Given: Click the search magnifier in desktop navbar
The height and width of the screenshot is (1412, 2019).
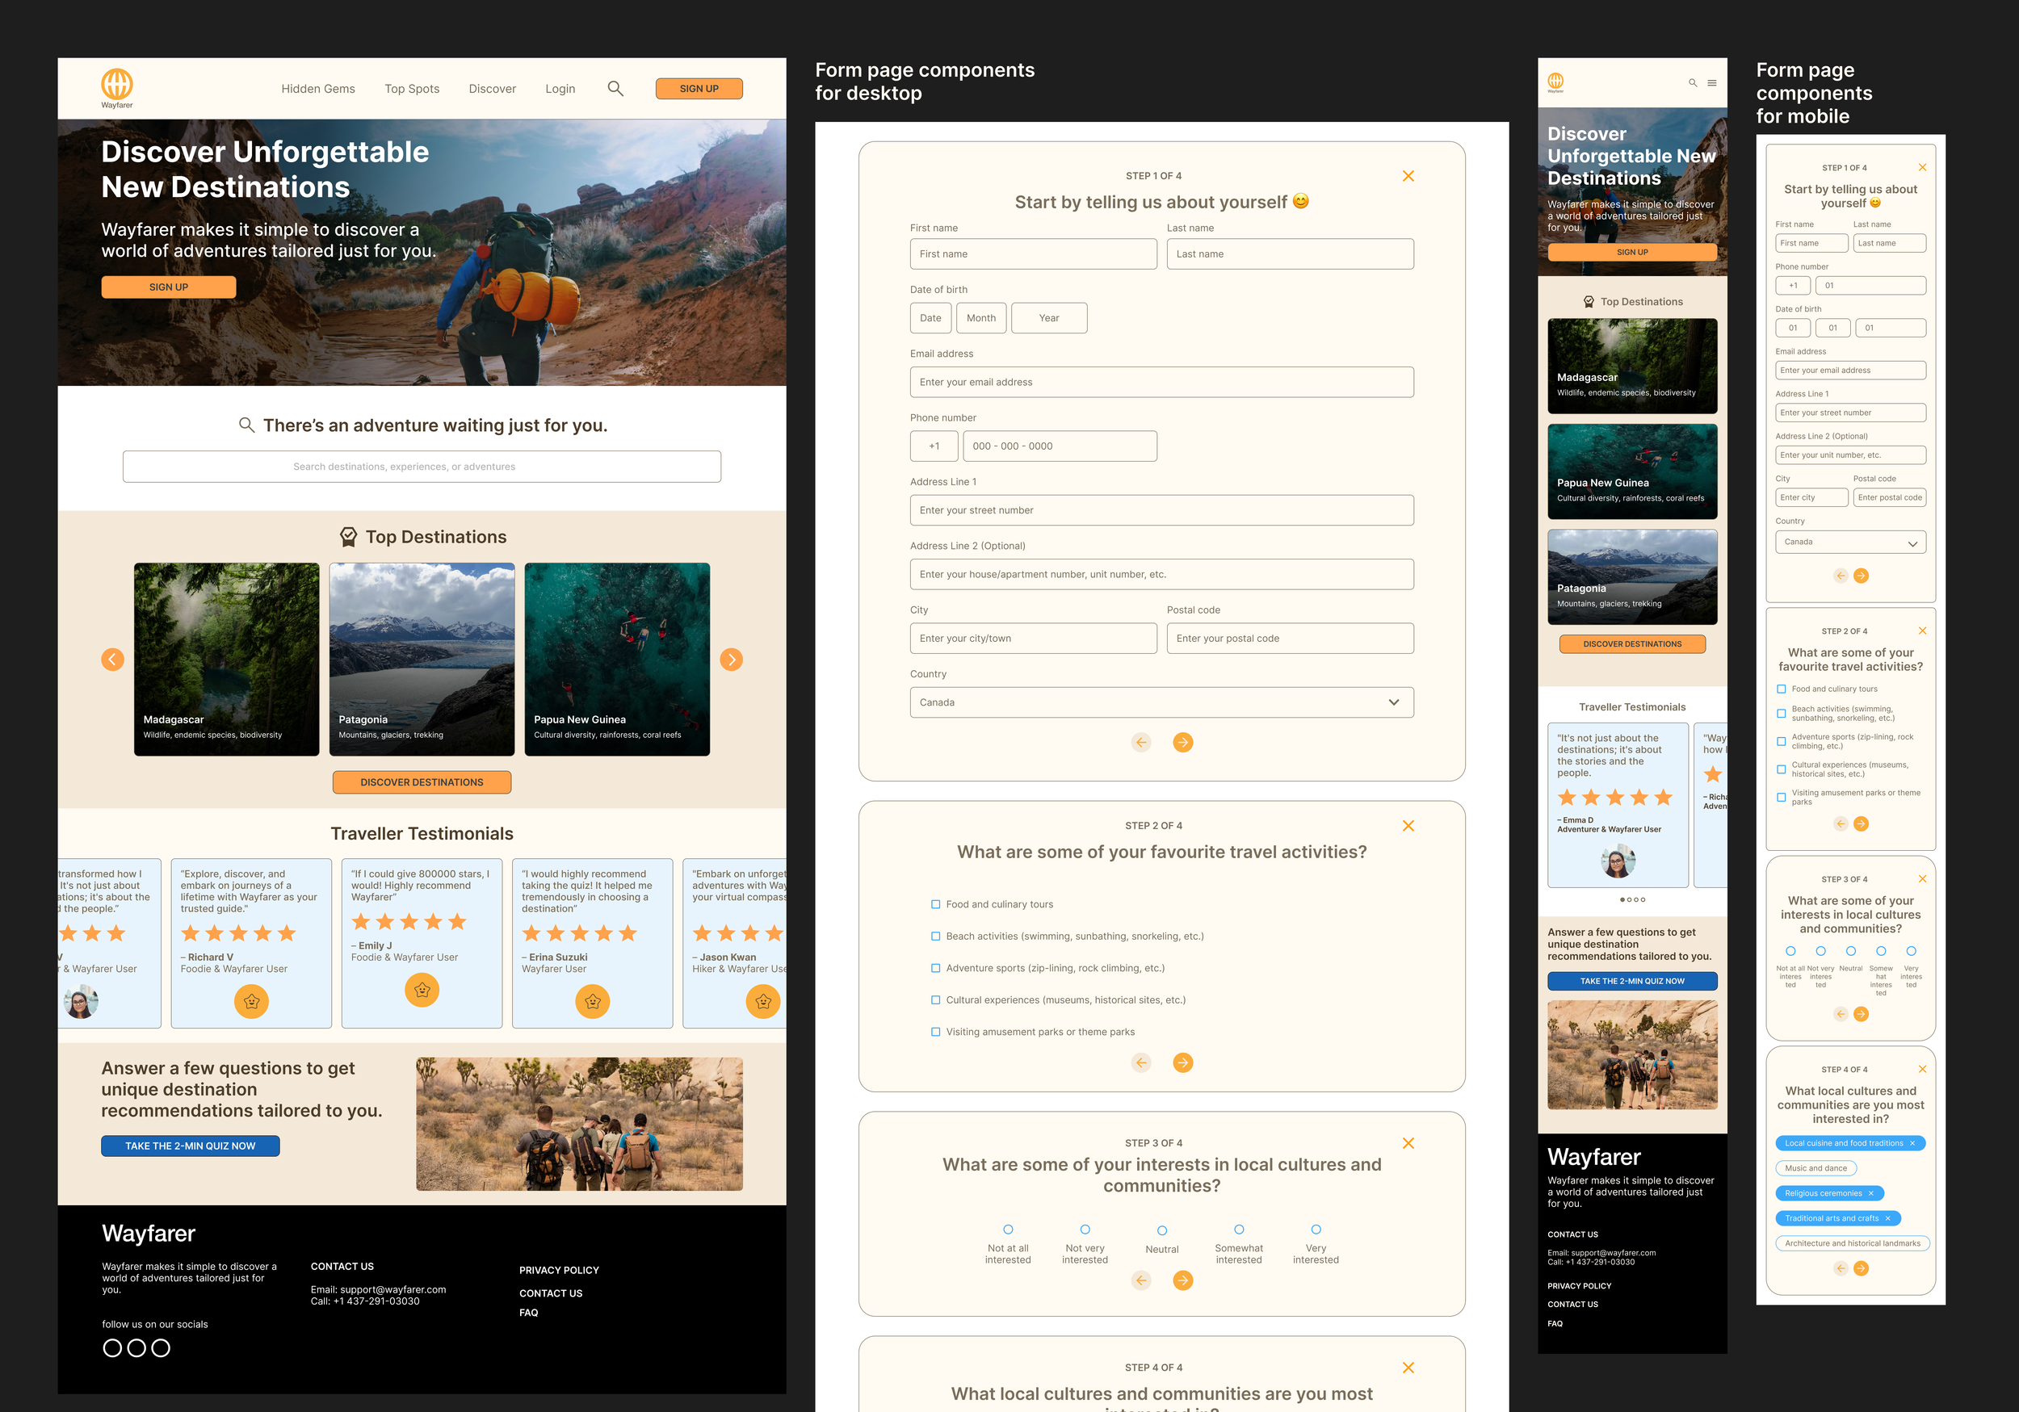Looking at the screenshot, I should (x=615, y=89).
